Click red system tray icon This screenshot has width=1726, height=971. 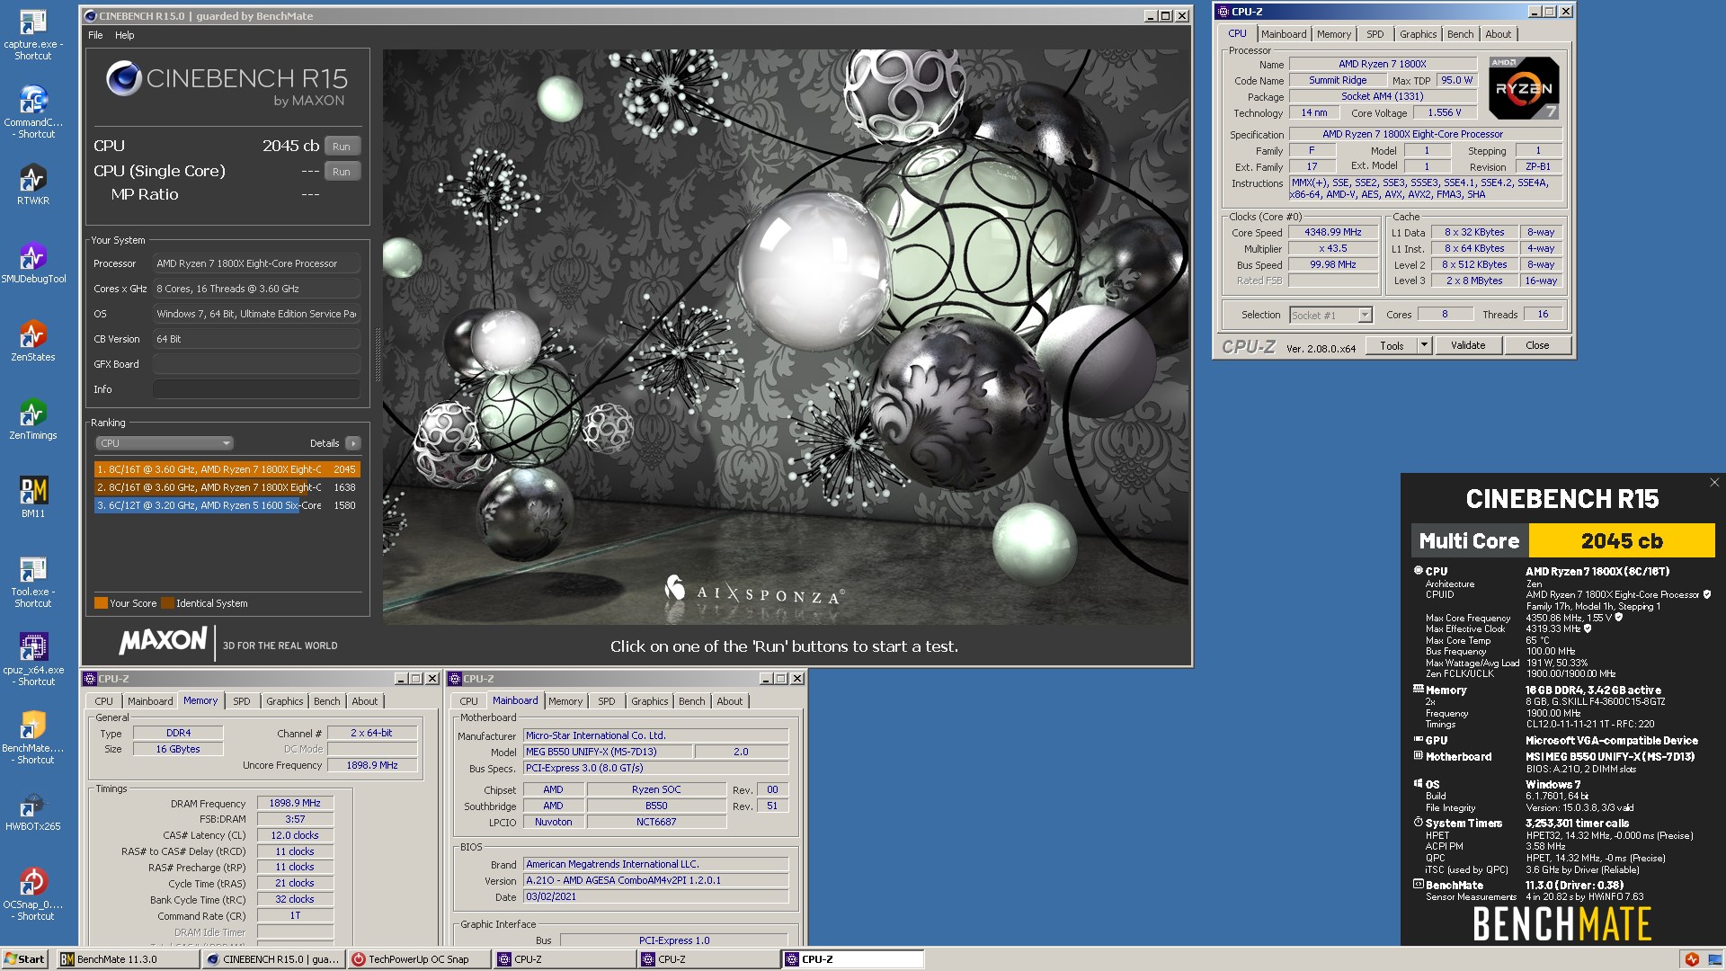(x=1692, y=959)
